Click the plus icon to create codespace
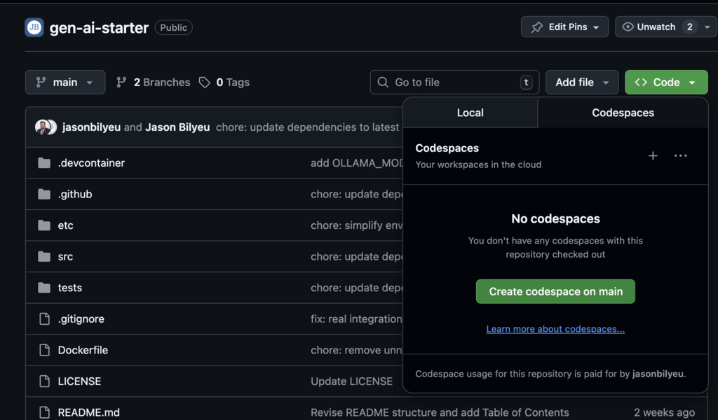Screen dimensions: 718x420 pos(653,156)
